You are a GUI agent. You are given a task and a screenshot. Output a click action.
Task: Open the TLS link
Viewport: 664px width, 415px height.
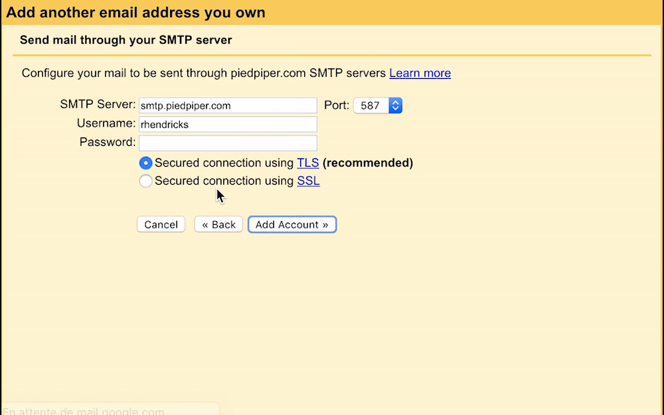[308, 163]
